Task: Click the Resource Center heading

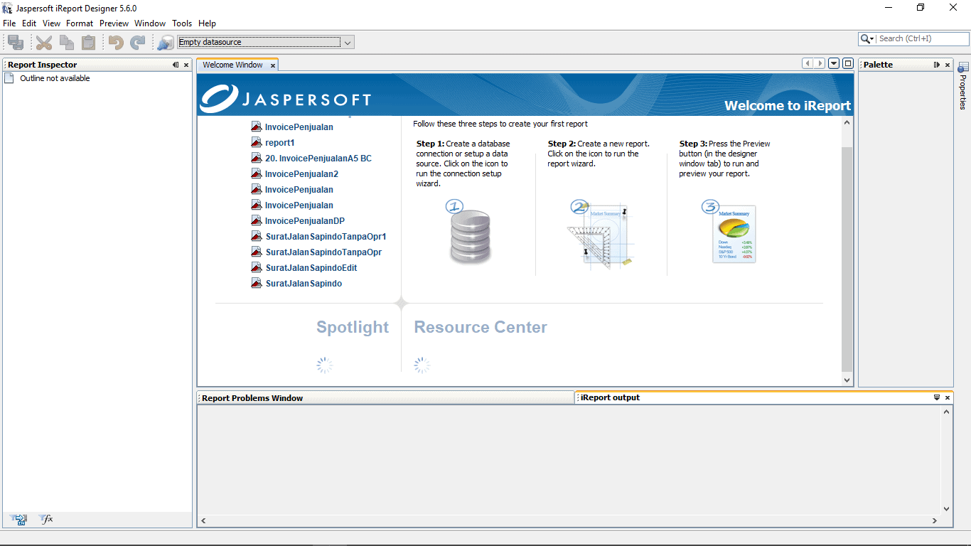Action: point(481,328)
